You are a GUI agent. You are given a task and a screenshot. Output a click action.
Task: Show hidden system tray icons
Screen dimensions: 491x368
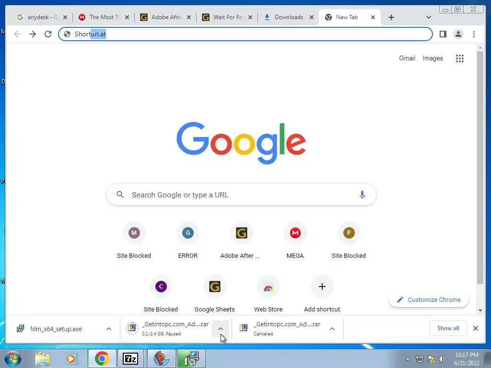(408, 359)
